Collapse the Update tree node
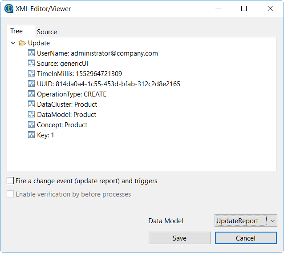284x253 pixels. click(x=13, y=43)
